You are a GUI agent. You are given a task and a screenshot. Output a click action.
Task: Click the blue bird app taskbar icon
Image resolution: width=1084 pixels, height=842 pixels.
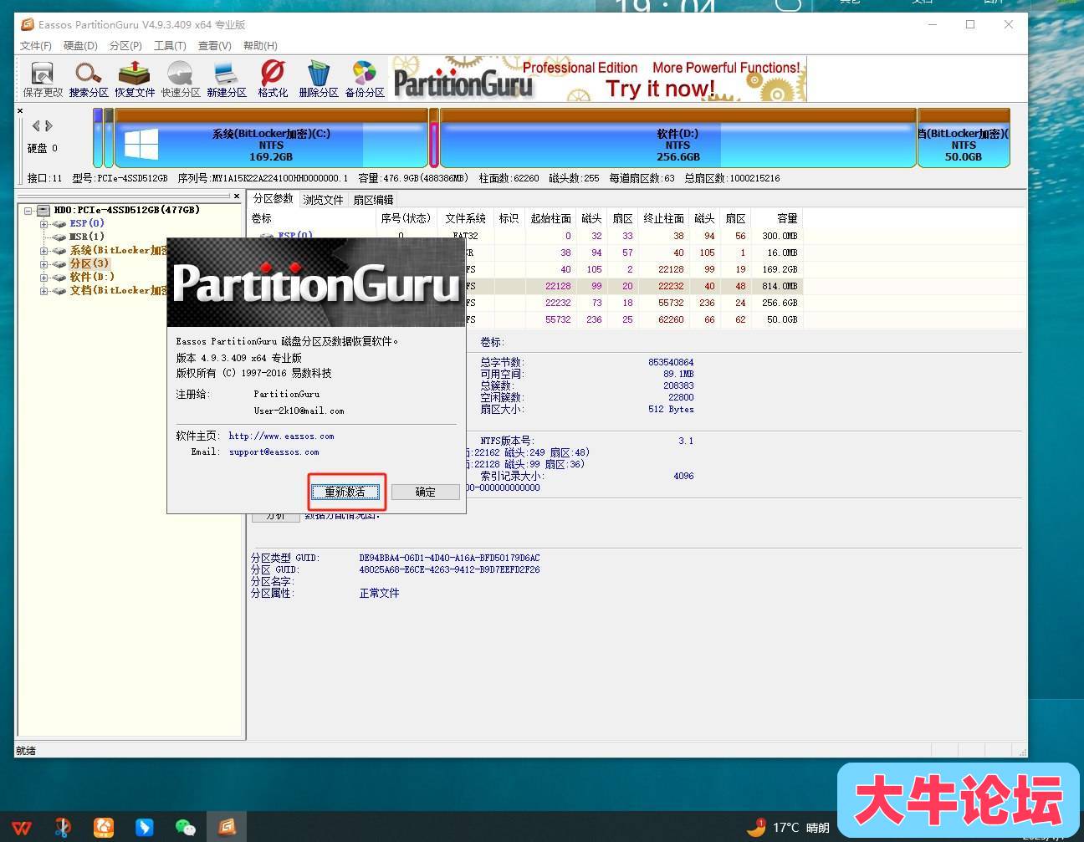click(x=145, y=828)
